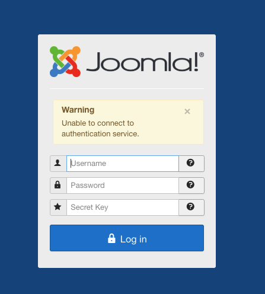Click the Warning heading text
The height and width of the screenshot is (294, 265).
click(78, 110)
